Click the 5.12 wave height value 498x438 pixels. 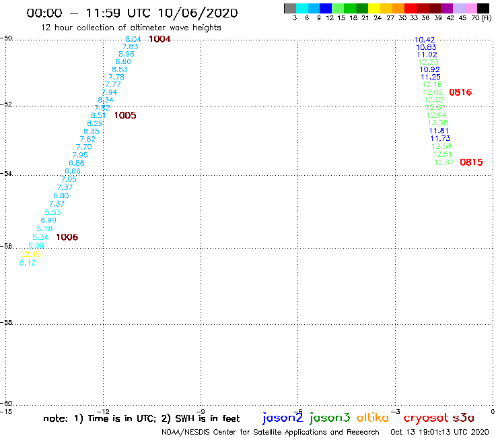[x=28, y=263]
